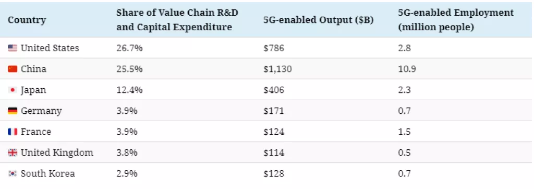Select the China output value $1,130

point(277,69)
